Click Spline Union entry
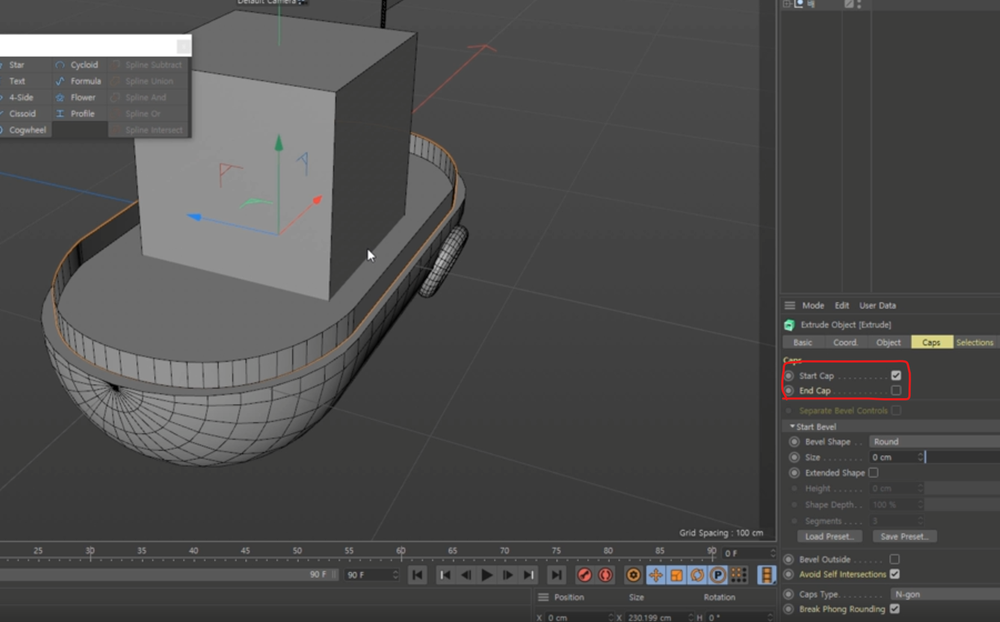The height and width of the screenshot is (622, 1000). click(x=149, y=81)
